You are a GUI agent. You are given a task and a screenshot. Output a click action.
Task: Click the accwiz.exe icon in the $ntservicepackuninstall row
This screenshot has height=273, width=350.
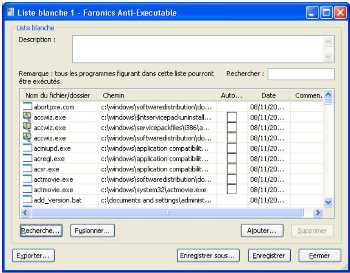point(27,117)
